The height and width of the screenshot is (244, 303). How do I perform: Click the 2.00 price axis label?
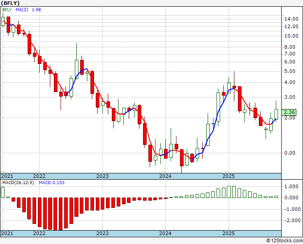click(x=290, y=118)
